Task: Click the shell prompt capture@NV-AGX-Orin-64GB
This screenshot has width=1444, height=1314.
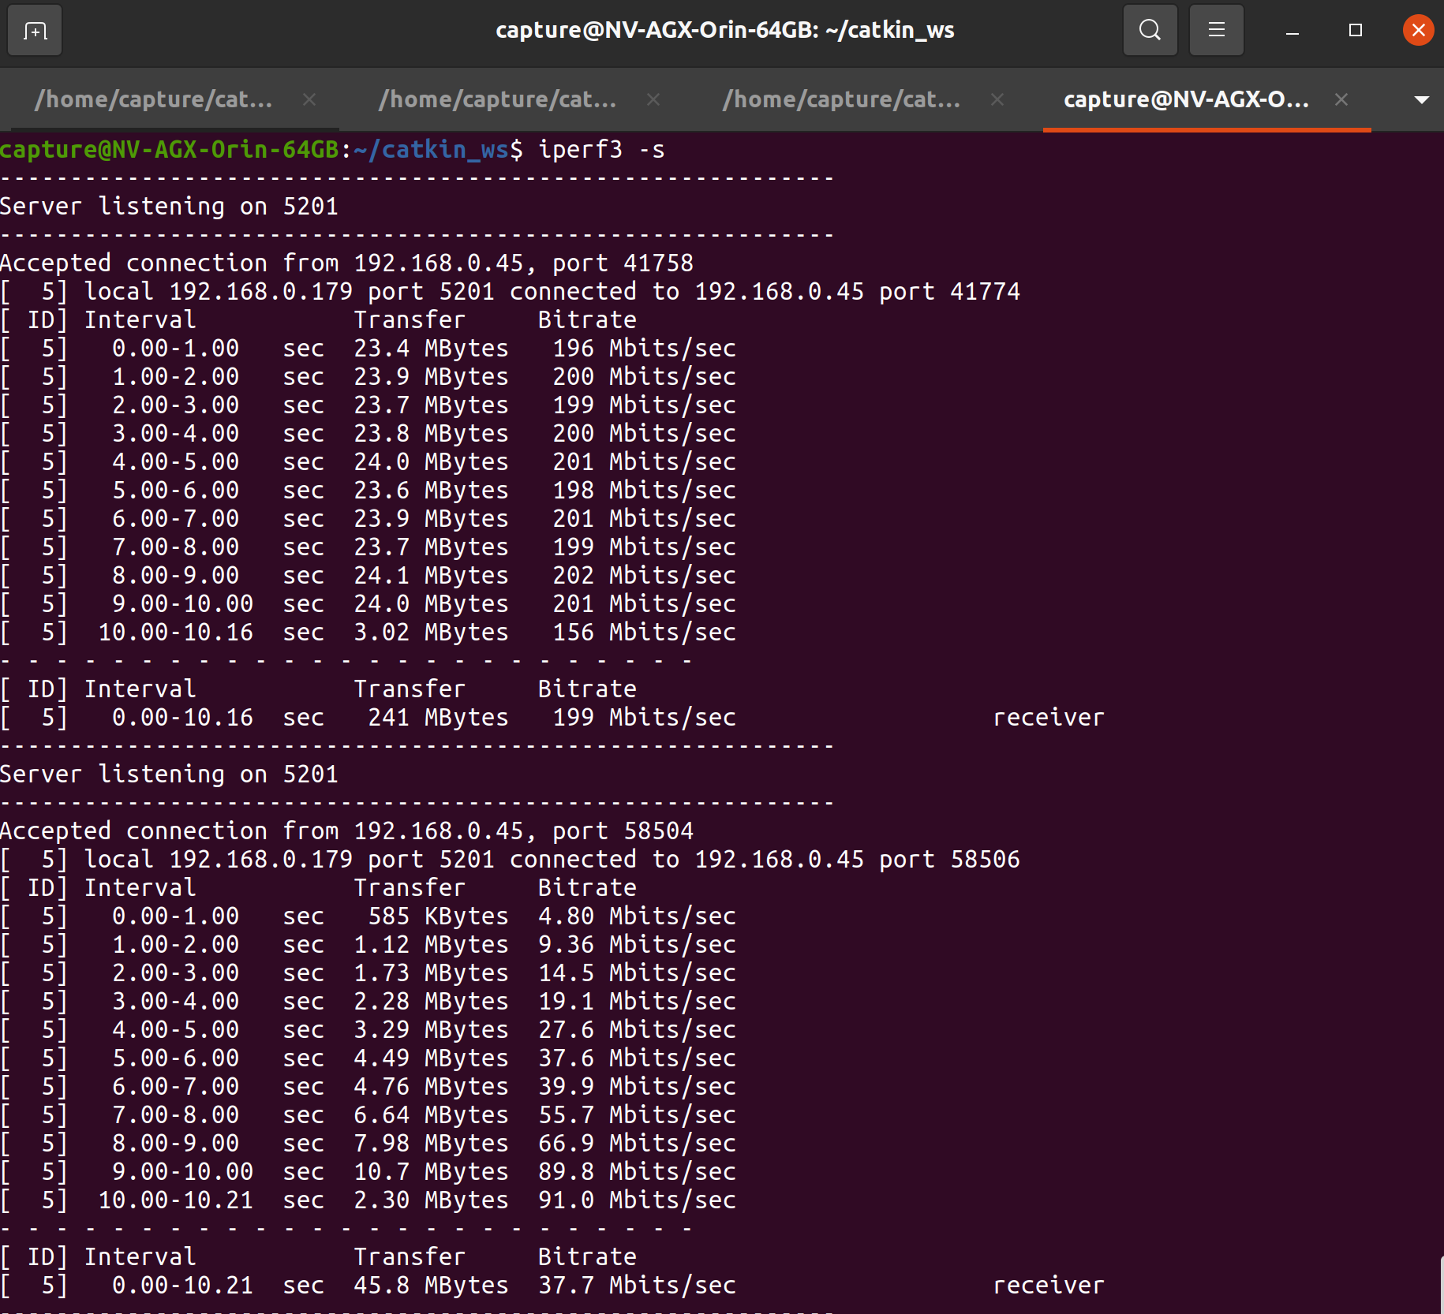Action: click(x=168, y=150)
